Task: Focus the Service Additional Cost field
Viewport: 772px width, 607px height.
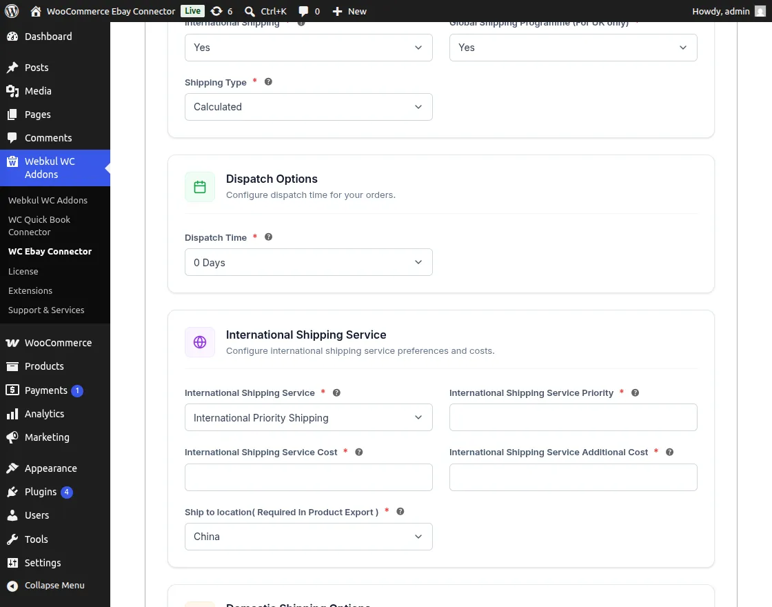Action: point(573,477)
